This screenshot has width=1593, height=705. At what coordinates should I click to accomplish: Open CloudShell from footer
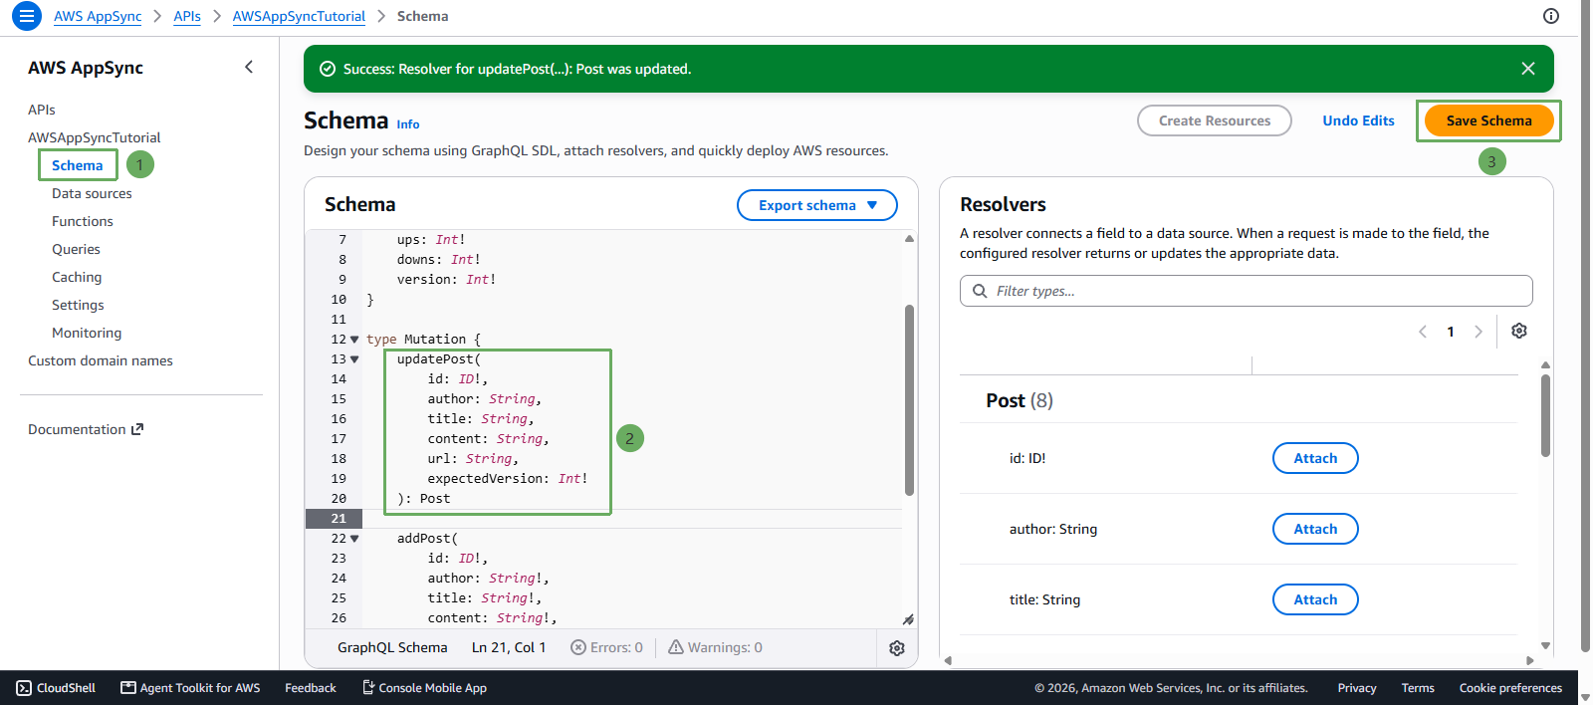(x=56, y=688)
